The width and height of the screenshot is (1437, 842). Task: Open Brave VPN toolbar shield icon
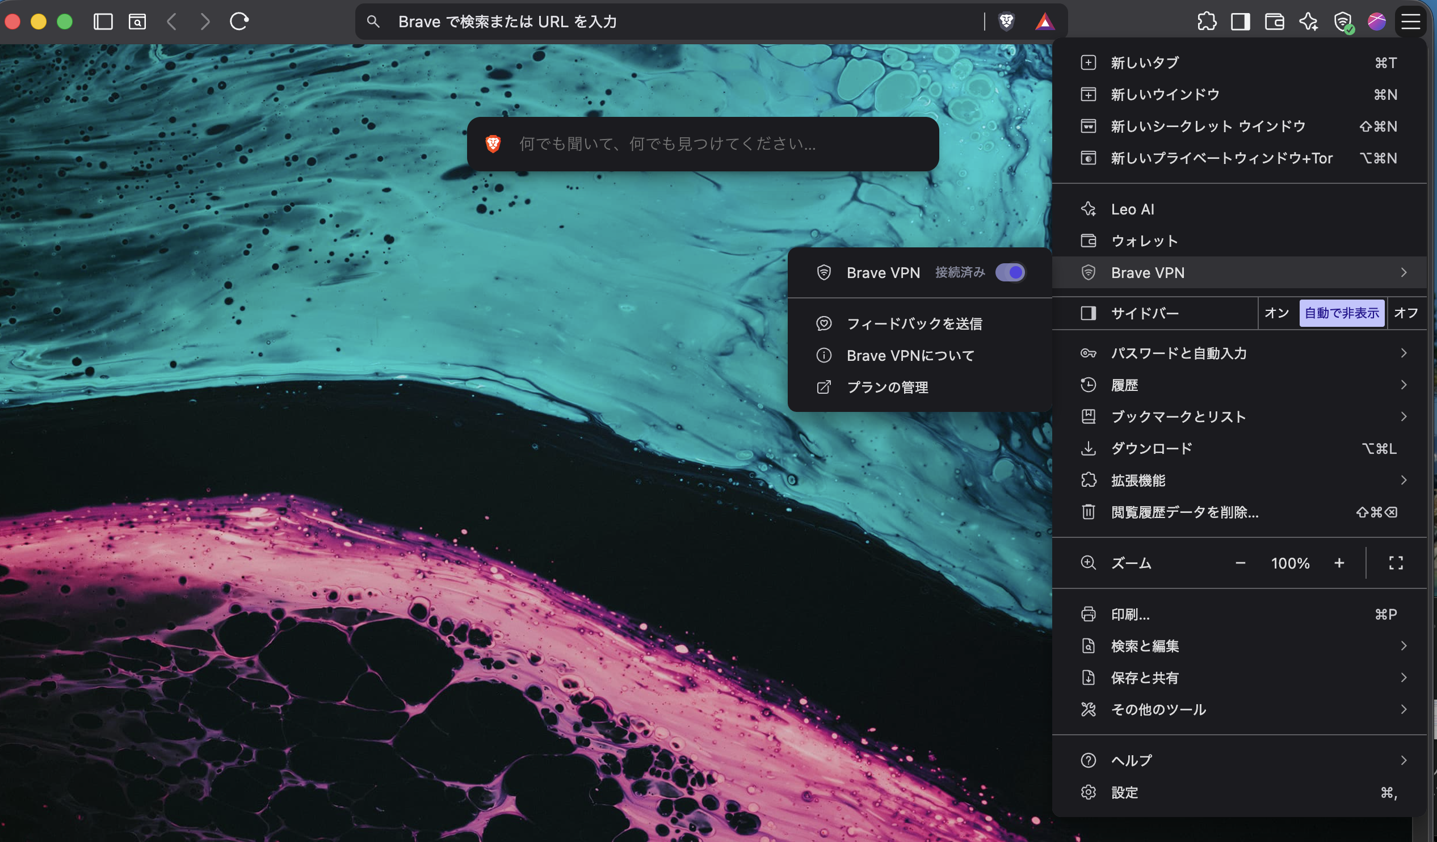(1343, 23)
